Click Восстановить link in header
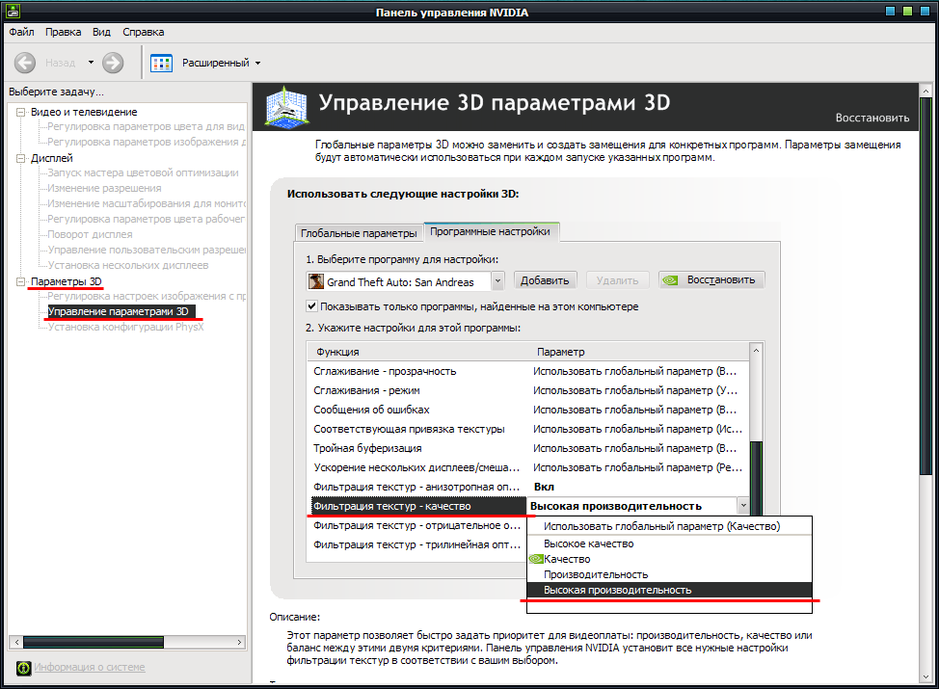 (872, 118)
